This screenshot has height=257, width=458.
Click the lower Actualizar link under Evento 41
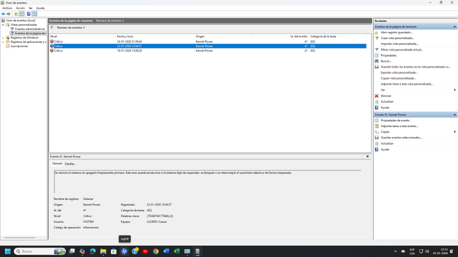coord(387,143)
